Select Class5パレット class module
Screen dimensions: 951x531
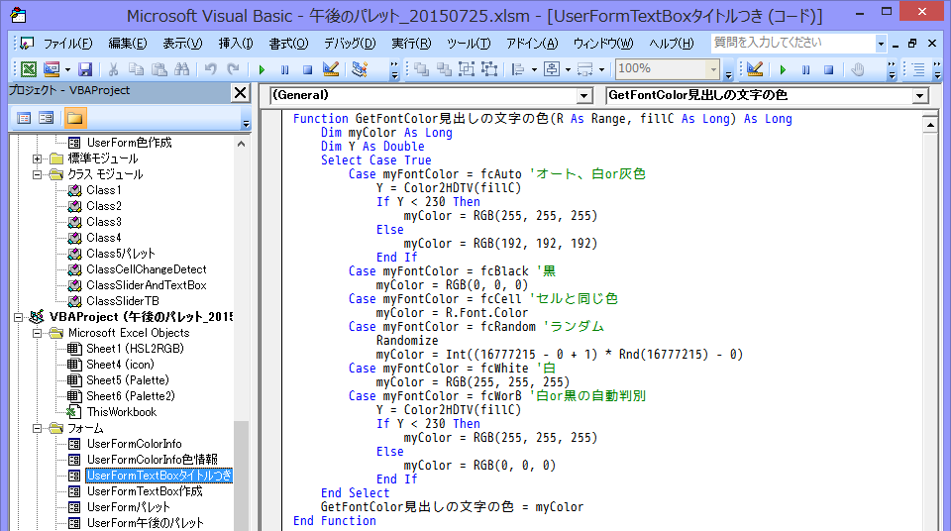[x=121, y=253]
